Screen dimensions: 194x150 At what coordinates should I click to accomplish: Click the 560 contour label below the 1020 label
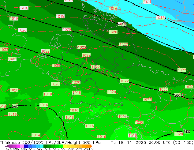pos(177,96)
